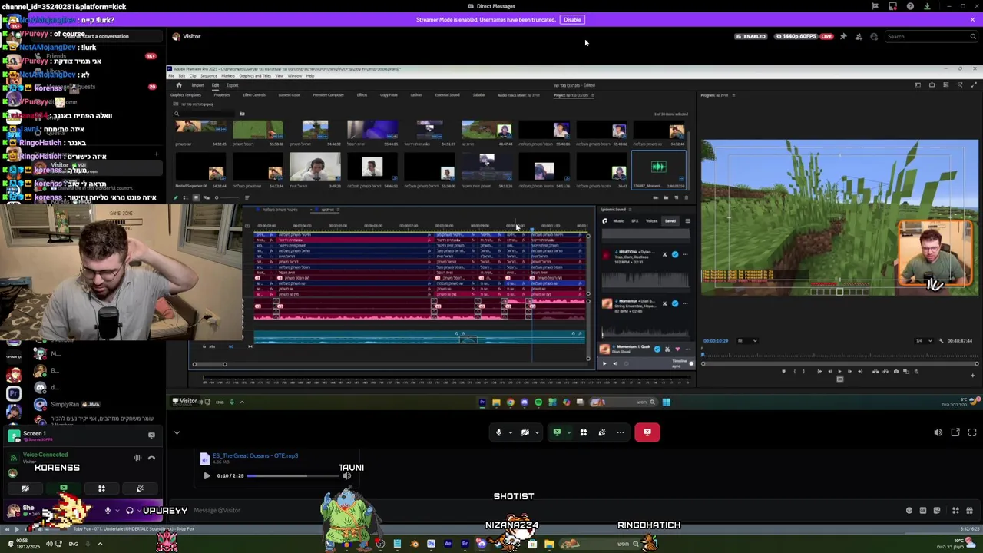Disconnect from voice in Voice Connected panel
Image resolution: width=983 pixels, height=553 pixels.
coord(151,458)
